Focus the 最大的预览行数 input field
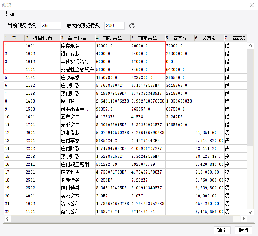Viewport: 258px width, 236px height. point(114,26)
